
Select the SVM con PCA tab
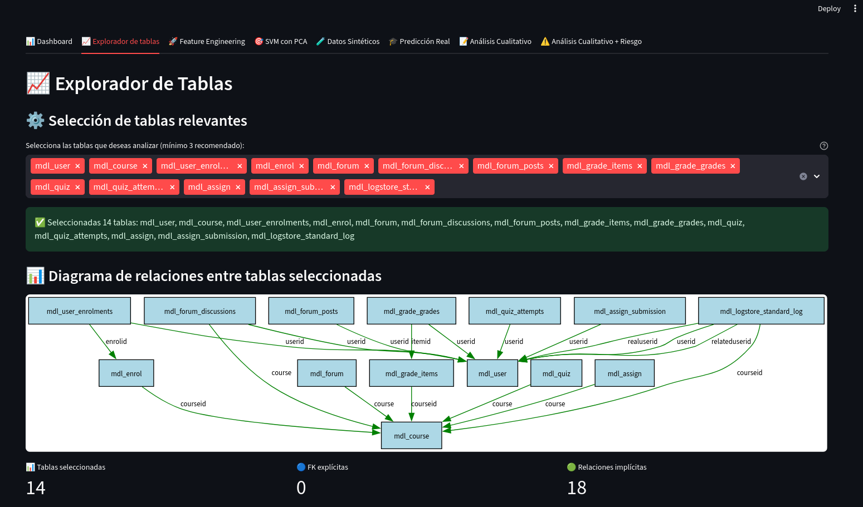(281, 41)
